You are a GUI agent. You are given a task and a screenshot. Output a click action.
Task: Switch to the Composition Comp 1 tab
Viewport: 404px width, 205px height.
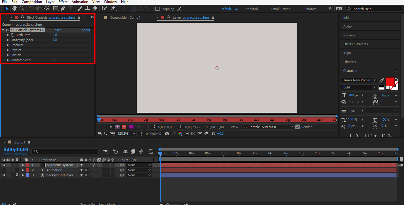point(125,17)
